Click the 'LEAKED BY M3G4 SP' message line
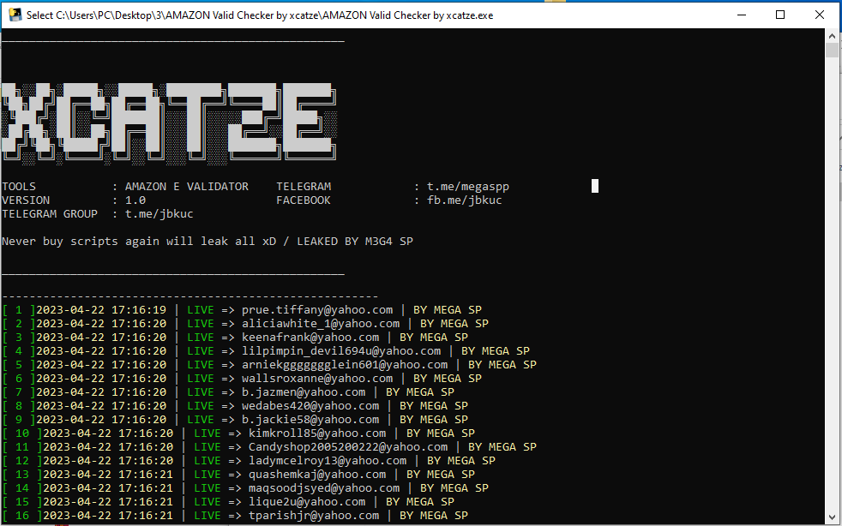The image size is (842, 526). pos(355,242)
